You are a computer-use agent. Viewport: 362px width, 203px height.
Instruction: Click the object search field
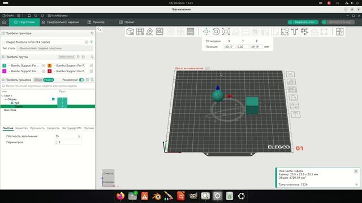[48, 86]
